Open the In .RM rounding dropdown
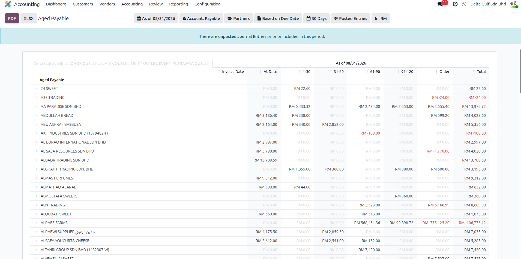Screen dimensions: 521x259 coord(381,19)
